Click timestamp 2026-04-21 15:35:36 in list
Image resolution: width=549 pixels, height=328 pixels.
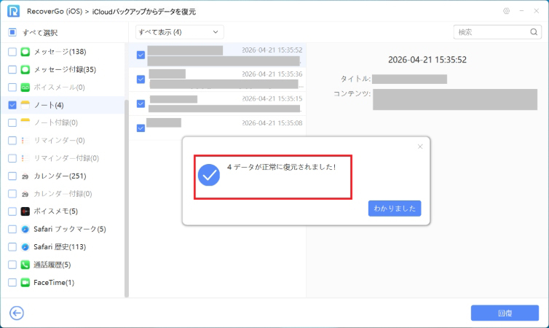[272, 74]
